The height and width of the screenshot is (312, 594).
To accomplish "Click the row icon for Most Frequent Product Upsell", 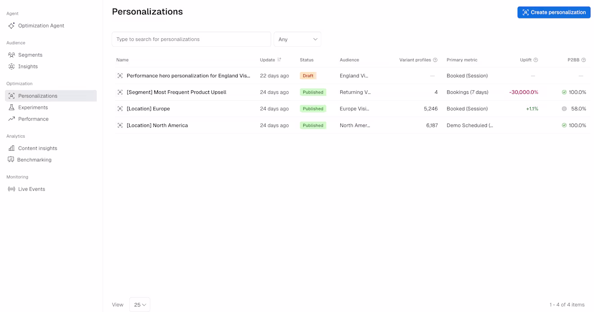I will (x=120, y=92).
